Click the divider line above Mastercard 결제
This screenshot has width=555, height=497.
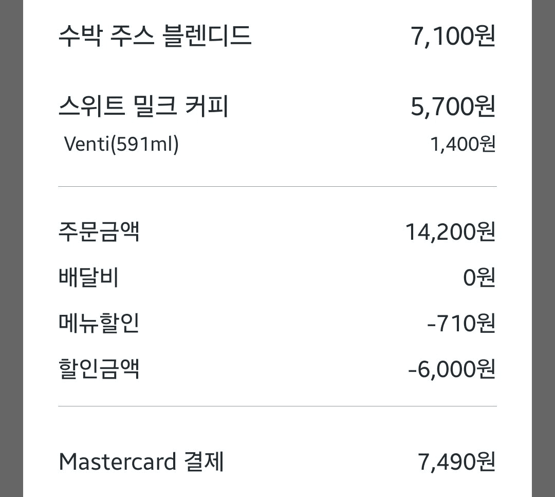[277, 406]
